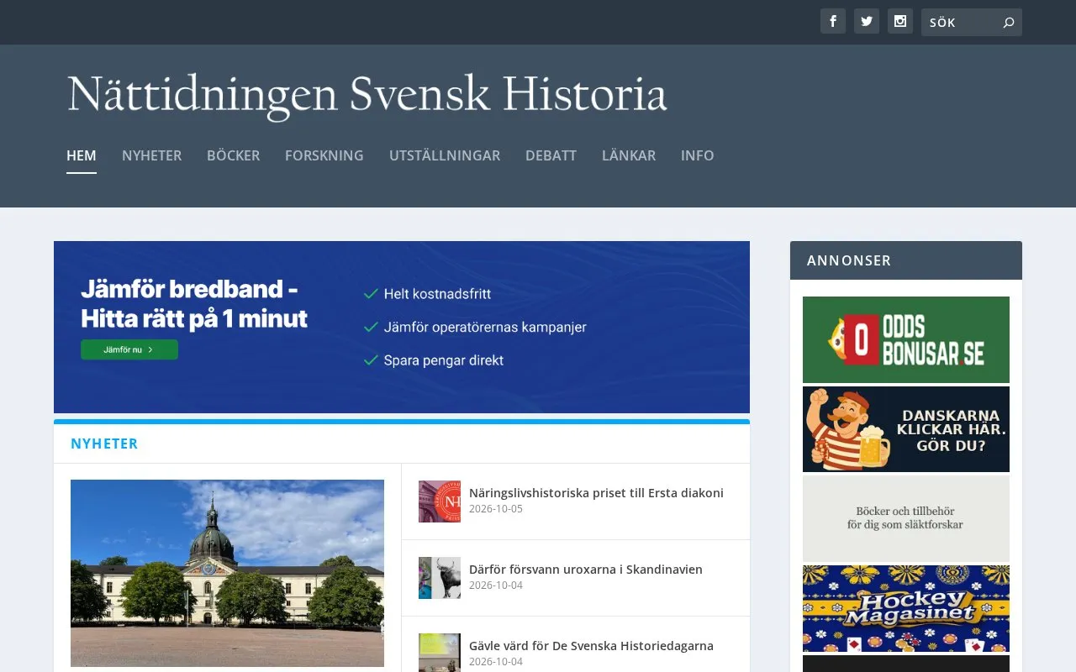Click the ANNONSER sidebar heading

[x=849, y=260]
